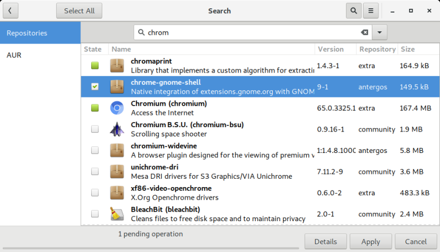Click the 164.9 kB size cell
Viewport: 440px width, 252px height.
[415, 65]
